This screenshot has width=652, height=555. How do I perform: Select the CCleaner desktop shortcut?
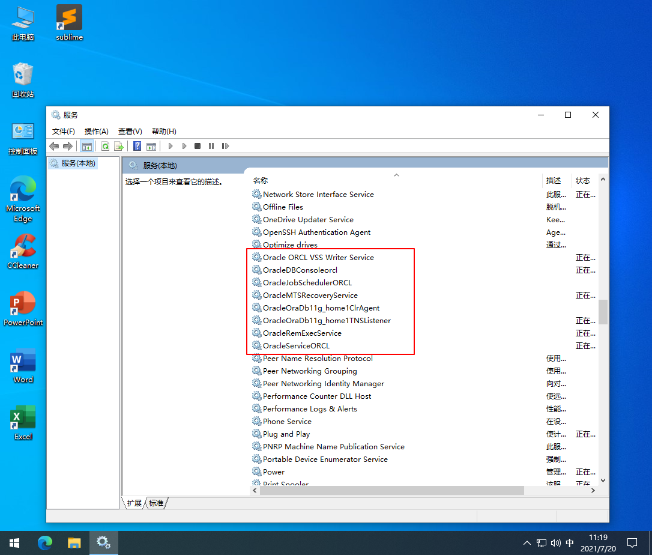23,251
